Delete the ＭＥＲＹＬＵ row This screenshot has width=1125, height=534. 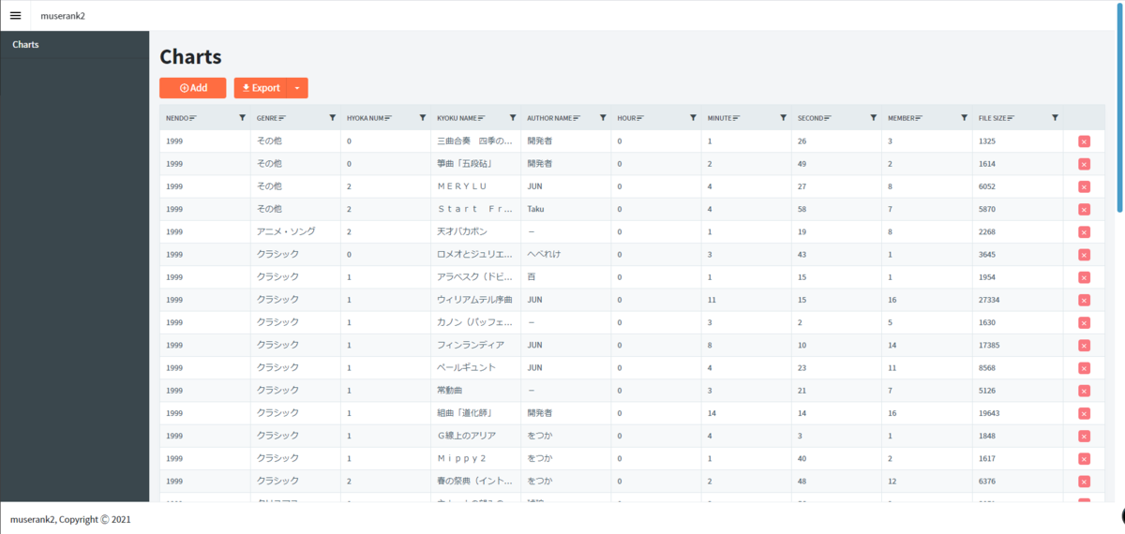coord(1084,186)
